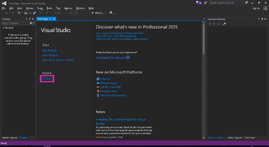This screenshot has width=269, height=147.
Task: Open the notifications flag with badge 5
Action: (198, 3)
